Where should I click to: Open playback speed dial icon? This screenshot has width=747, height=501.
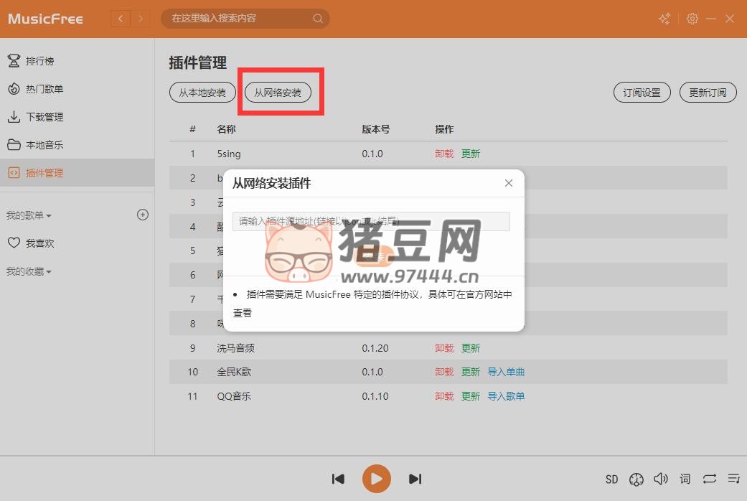pyautogui.click(x=636, y=479)
